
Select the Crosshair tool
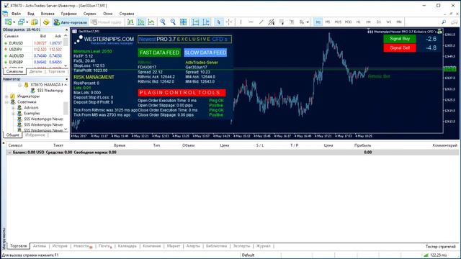tap(229, 22)
